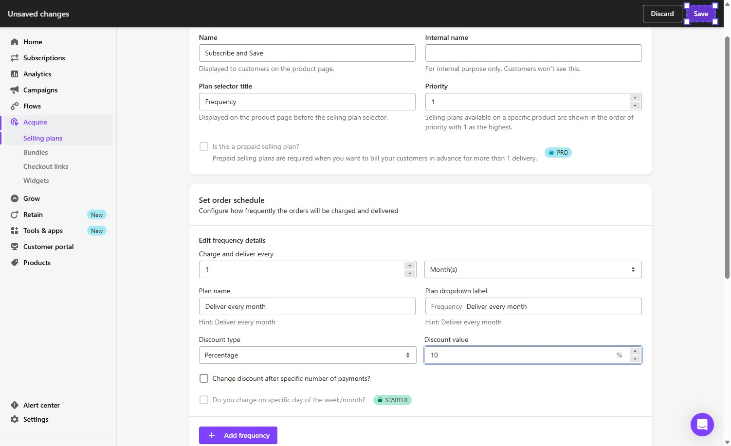The image size is (731, 446).
Task: Open the chat support bubble
Action: pos(702,425)
